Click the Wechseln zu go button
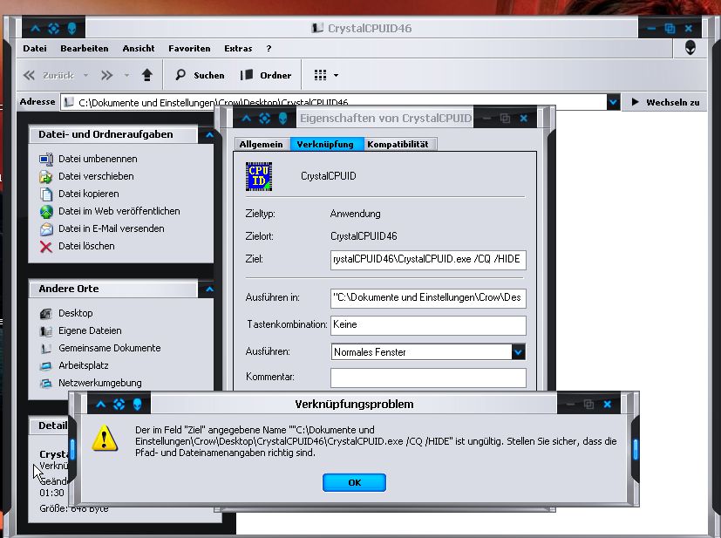This screenshot has width=721, height=538. coord(665,102)
